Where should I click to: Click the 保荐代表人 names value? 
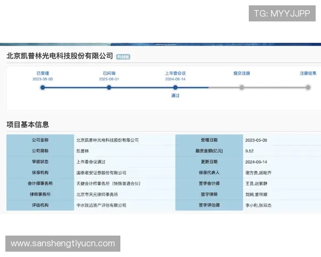tap(258, 173)
